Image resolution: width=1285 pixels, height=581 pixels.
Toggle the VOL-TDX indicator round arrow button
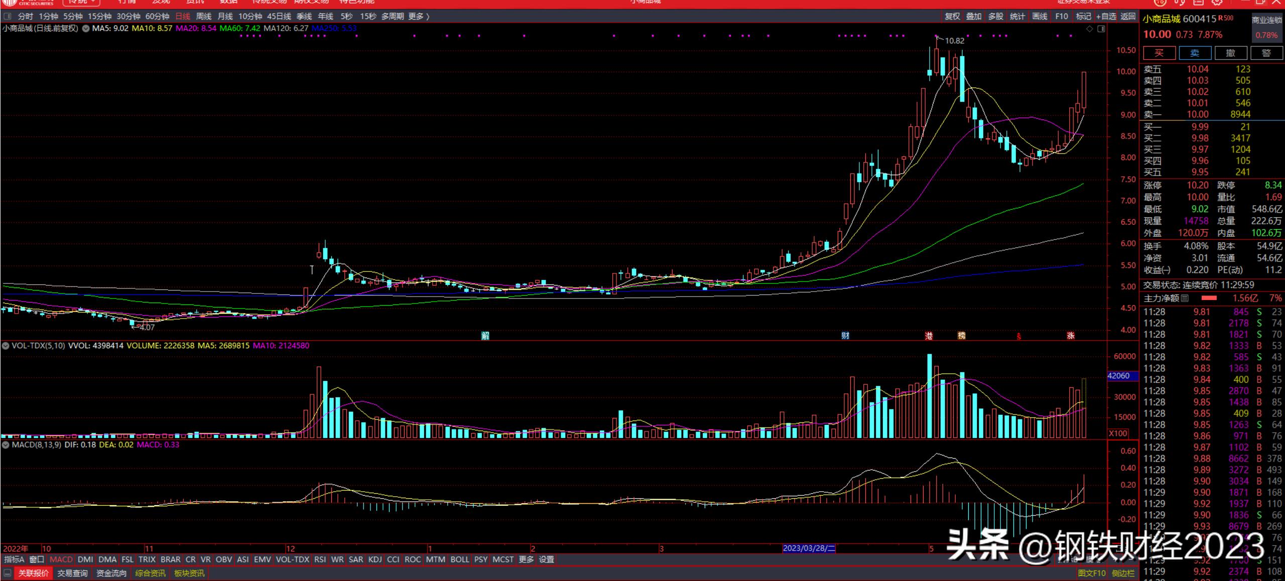point(6,346)
